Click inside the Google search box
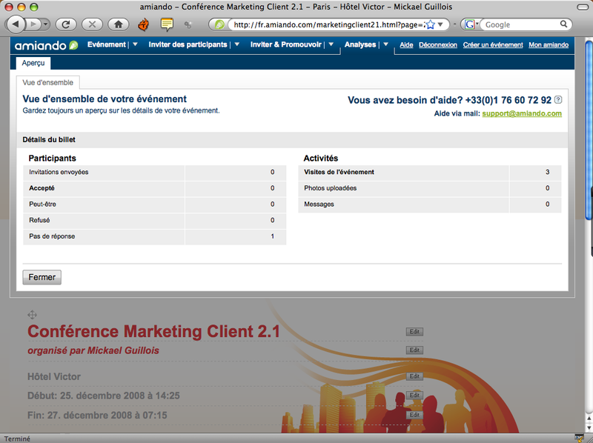Image resolution: width=593 pixels, height=443 pixels. click(521, 24)
